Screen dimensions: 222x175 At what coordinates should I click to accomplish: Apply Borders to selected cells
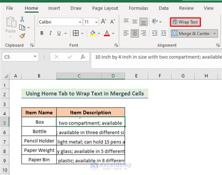coord(76,33)
